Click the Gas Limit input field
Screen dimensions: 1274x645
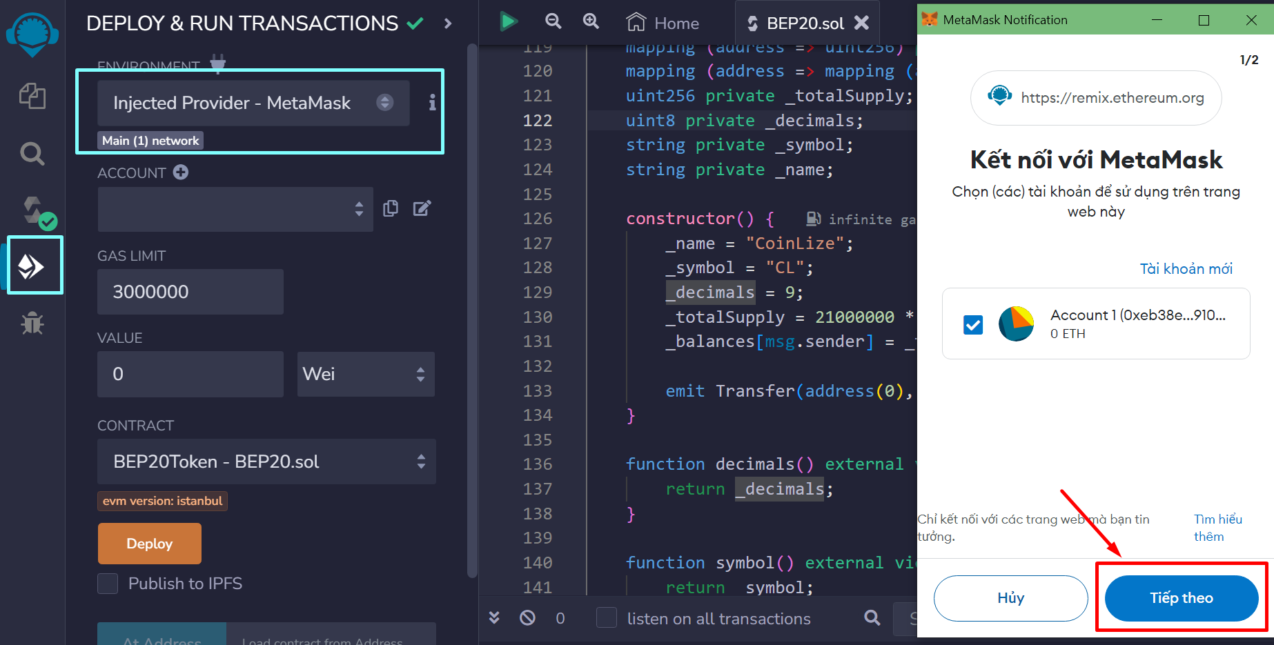(190, 292)
